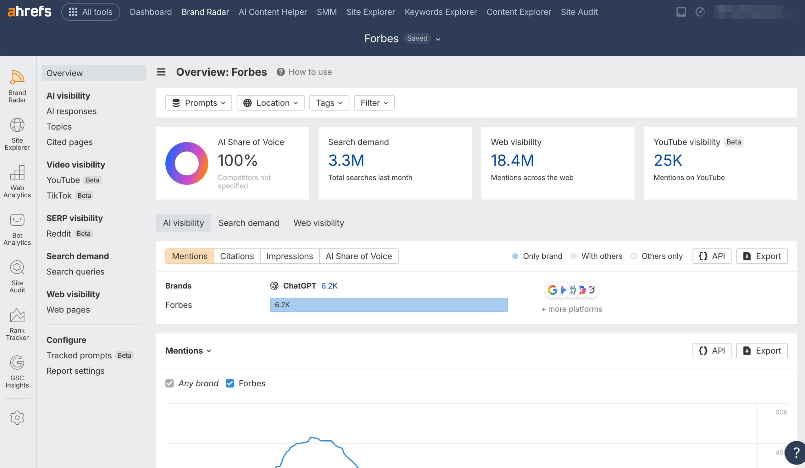Viewport: 805px width, 468px height.
Task: Select the Impressions segment button
Action: (x=290, y=256)
